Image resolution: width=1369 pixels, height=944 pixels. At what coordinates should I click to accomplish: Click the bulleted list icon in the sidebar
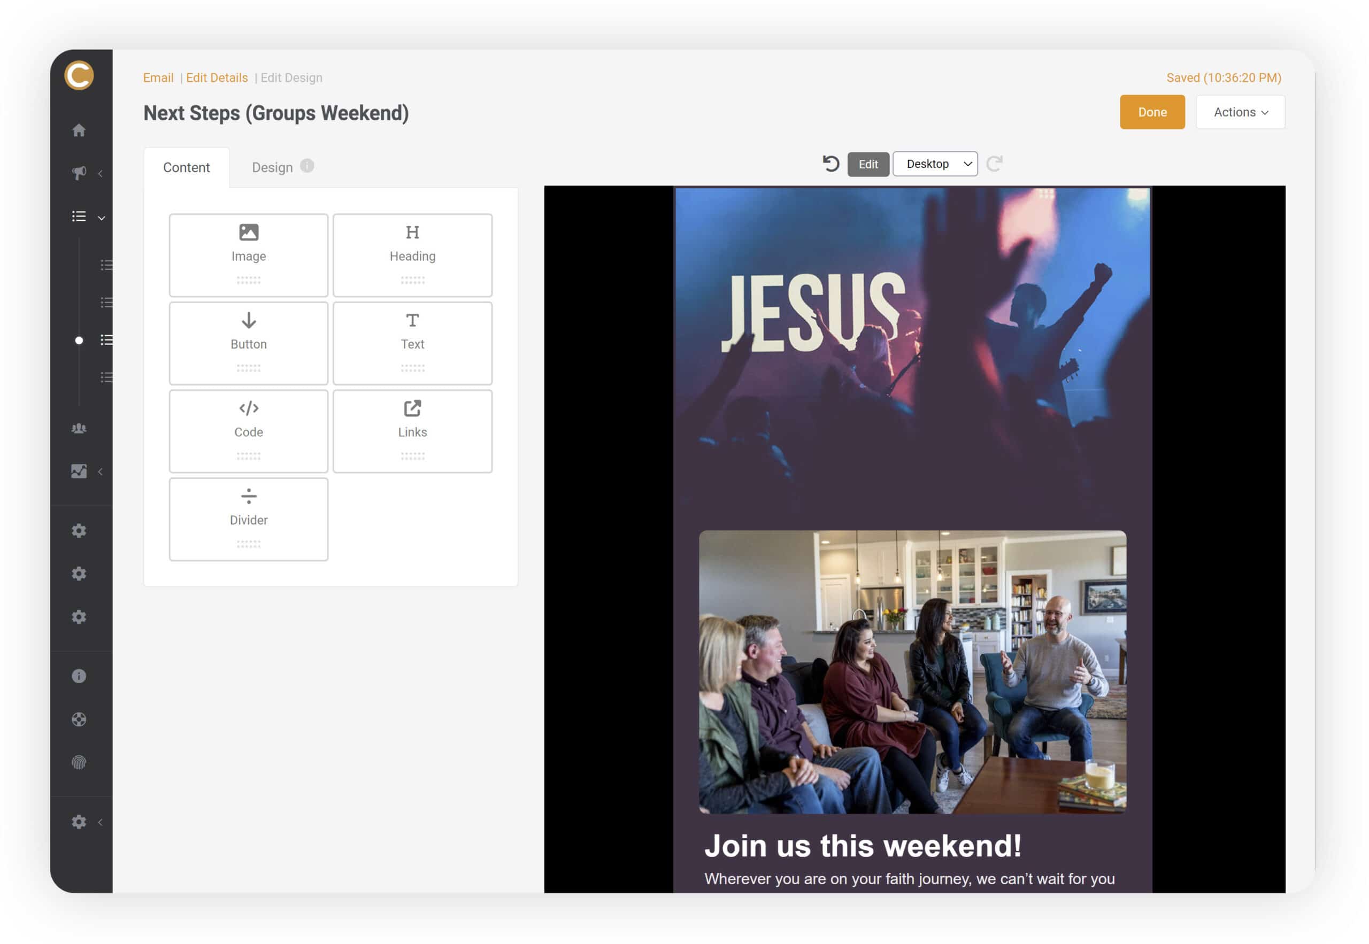coord(79,216)
